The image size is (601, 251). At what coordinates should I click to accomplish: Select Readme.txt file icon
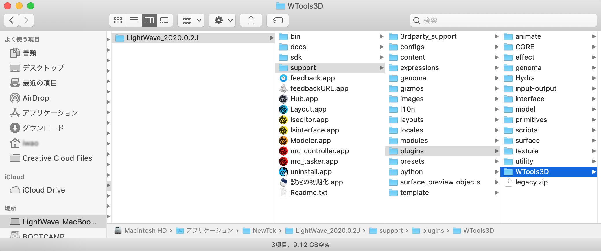pyautogui.click(x=283, y=193)
